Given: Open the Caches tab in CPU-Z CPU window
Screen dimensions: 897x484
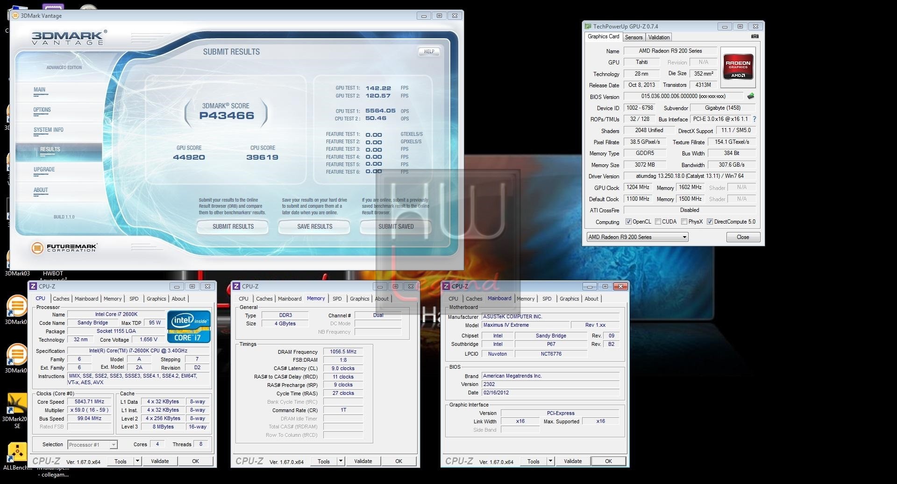Looking at the screenshot, I should (61, 299).
